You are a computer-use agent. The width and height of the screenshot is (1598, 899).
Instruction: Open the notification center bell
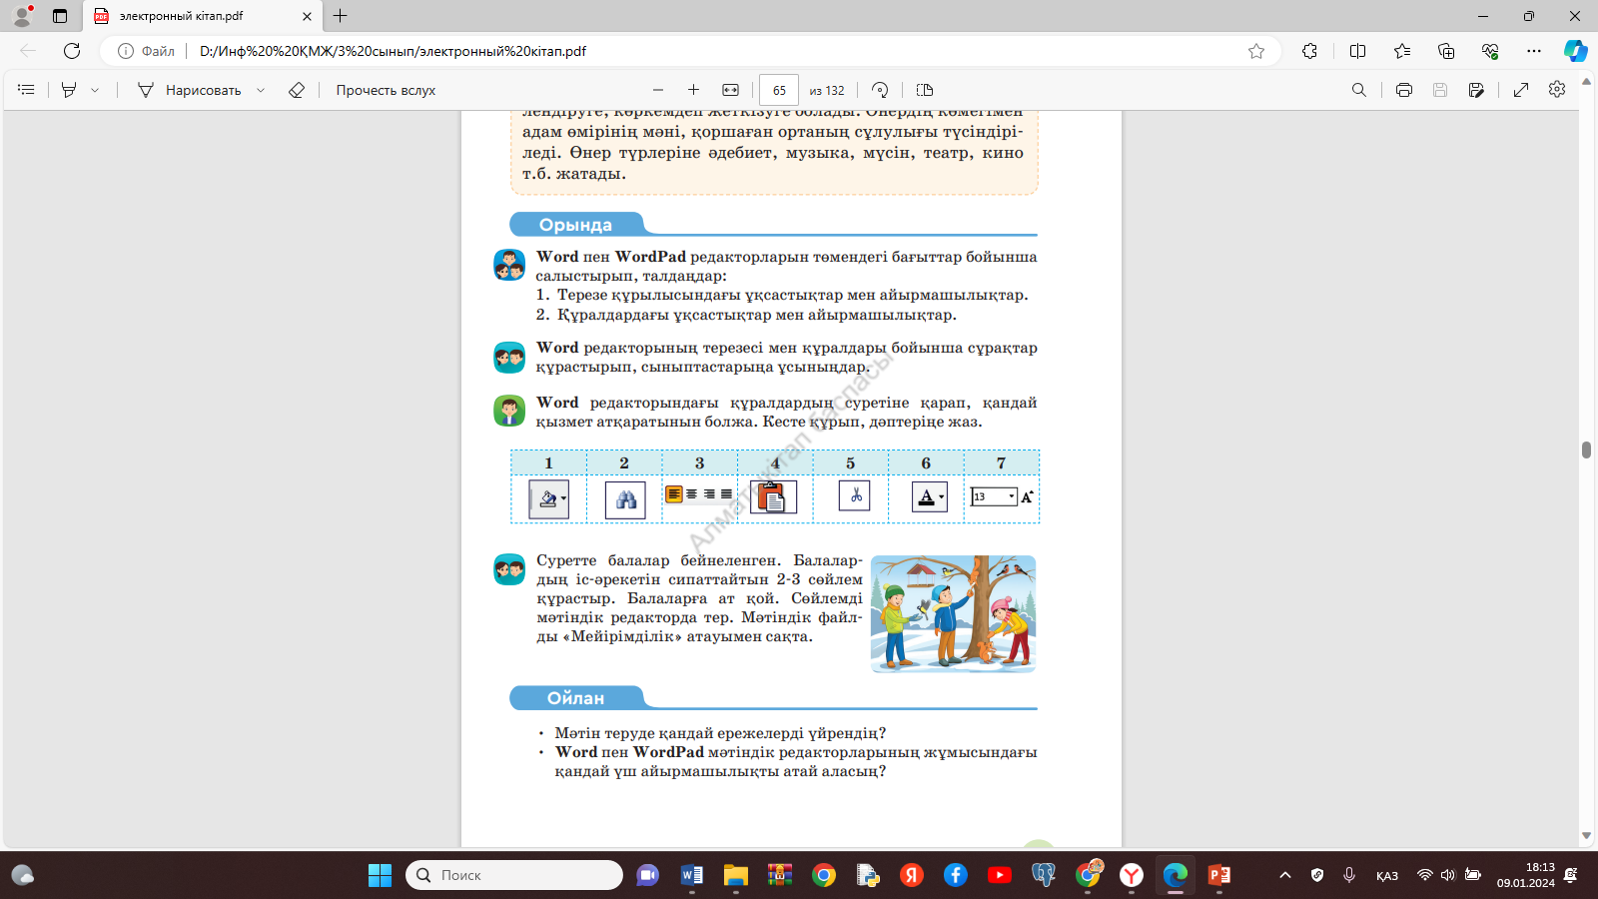1571,875
